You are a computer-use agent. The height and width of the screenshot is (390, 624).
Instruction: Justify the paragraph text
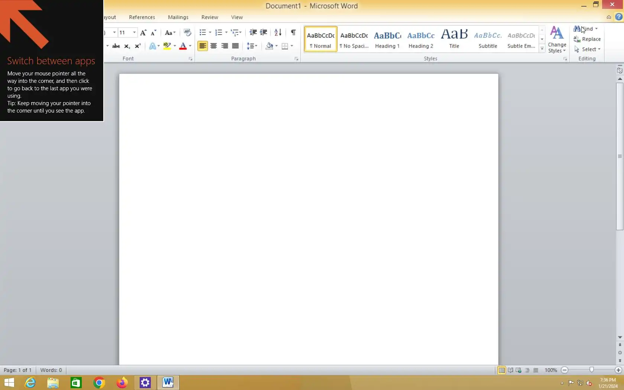point(235,46)
